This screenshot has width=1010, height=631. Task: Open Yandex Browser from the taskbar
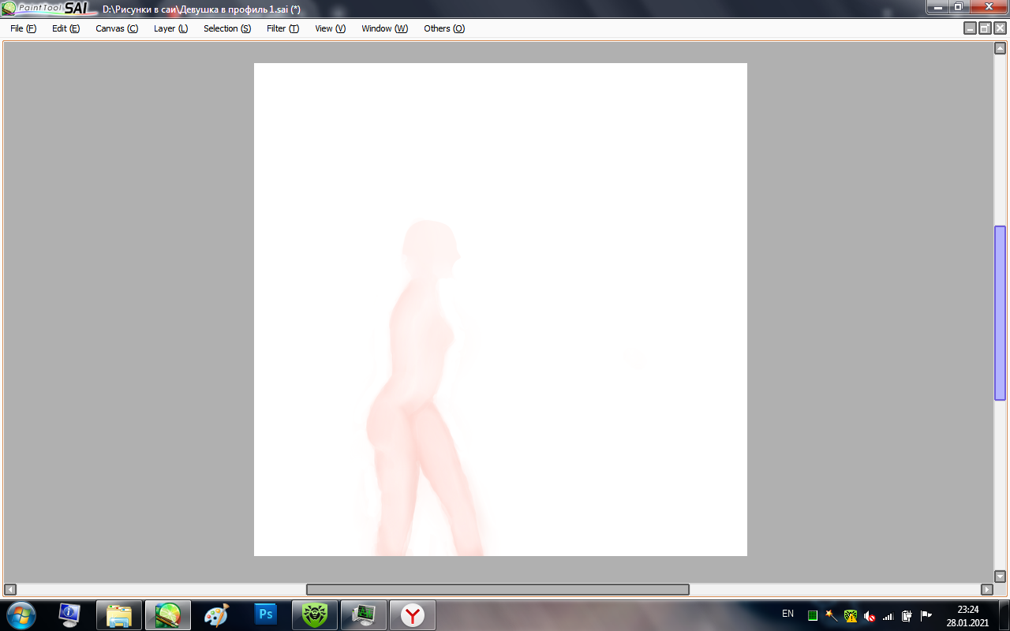(412, 614)
